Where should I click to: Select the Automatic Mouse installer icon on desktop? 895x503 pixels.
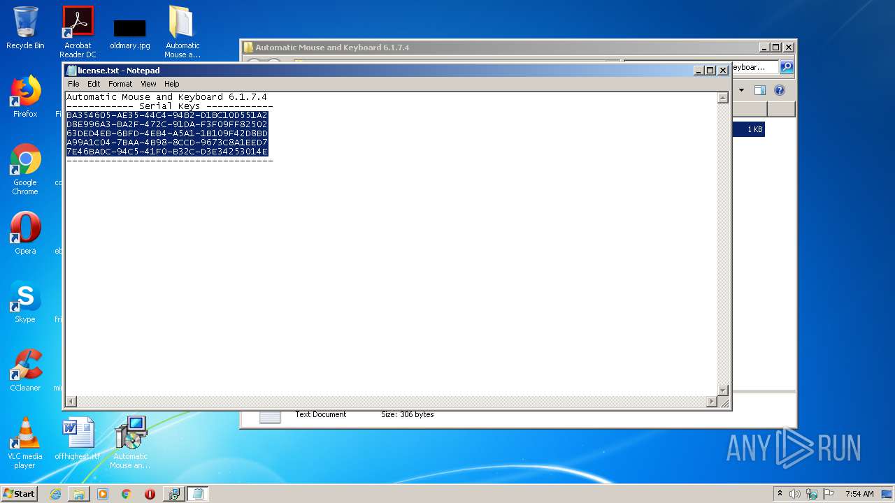click(x=130, y=443)
